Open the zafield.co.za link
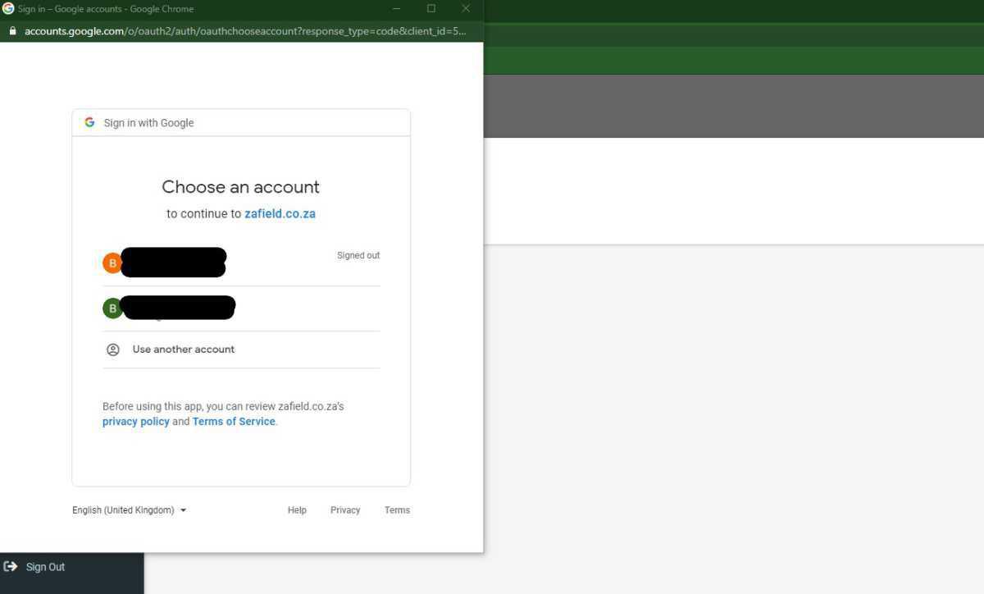The height and width of the screenshot is (594, 984). click(x=280, y=213)
